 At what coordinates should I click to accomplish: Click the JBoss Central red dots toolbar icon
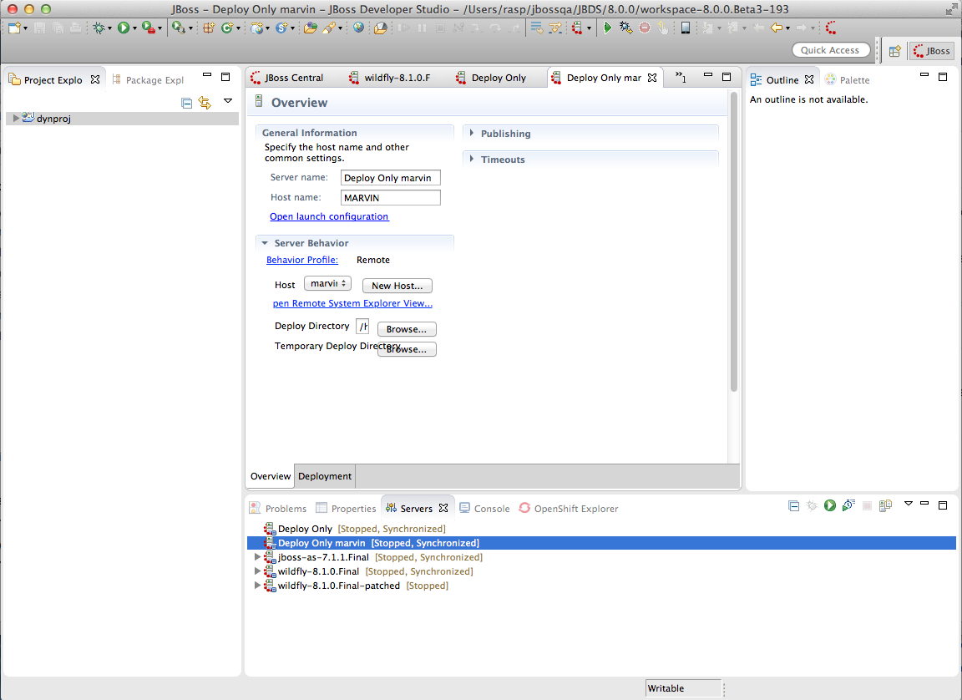(831, 28)
